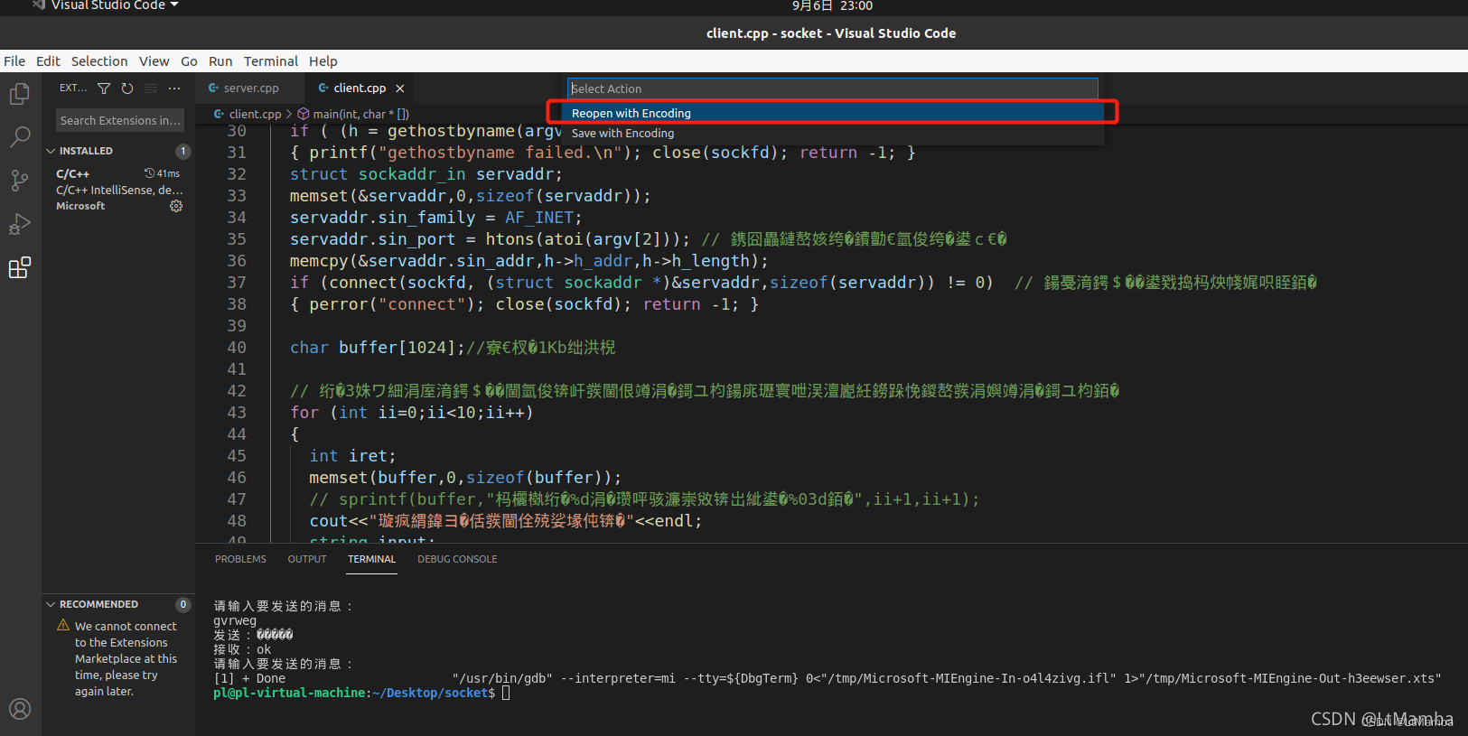Click 'struct sockaddr_in servaddr;' line

point(425,174)
